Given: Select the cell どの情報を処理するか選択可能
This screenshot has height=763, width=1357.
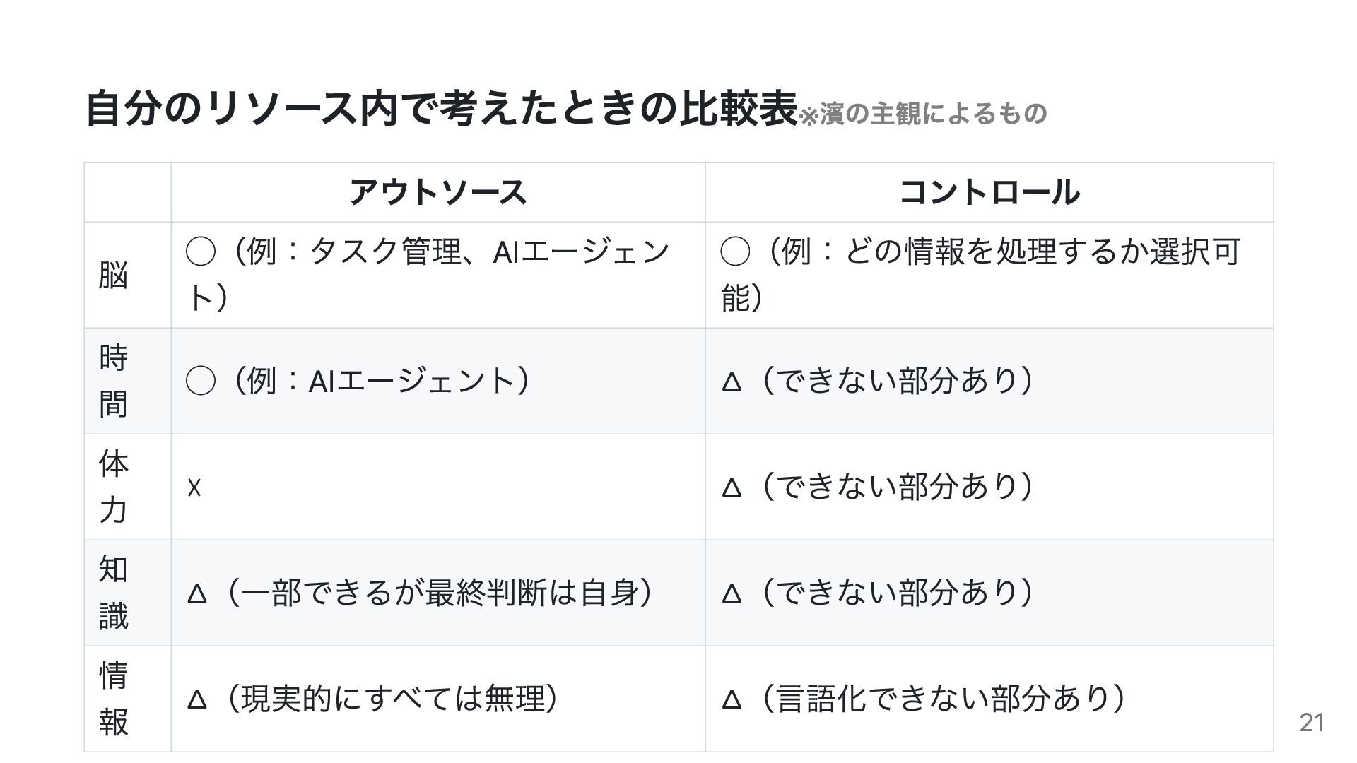Looking at the screenshot, I should point(989,275).
